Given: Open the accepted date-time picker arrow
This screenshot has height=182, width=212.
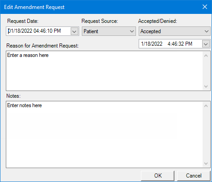Looking at the screenshot, I should coord(206,44).
